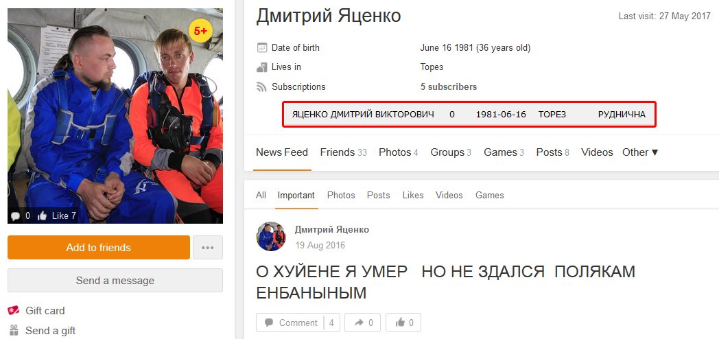Image resolution: width=719 pixels, height=339 pixels.
Task: Expand the Other dropdown menu
Action: point(640,152)
